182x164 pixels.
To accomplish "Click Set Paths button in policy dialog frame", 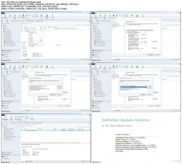I will (155, 48).
